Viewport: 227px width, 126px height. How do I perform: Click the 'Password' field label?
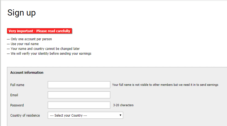(17, 105)
